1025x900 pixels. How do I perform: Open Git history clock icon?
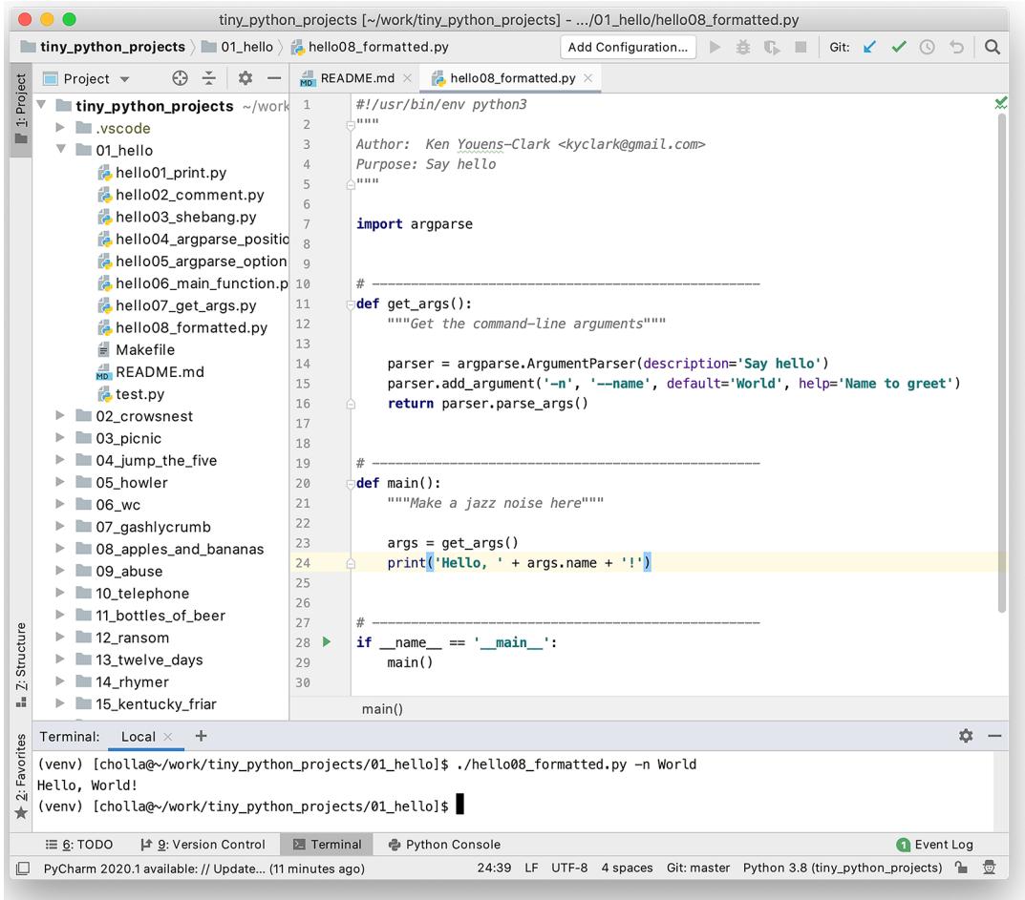(x=925, y=47)
